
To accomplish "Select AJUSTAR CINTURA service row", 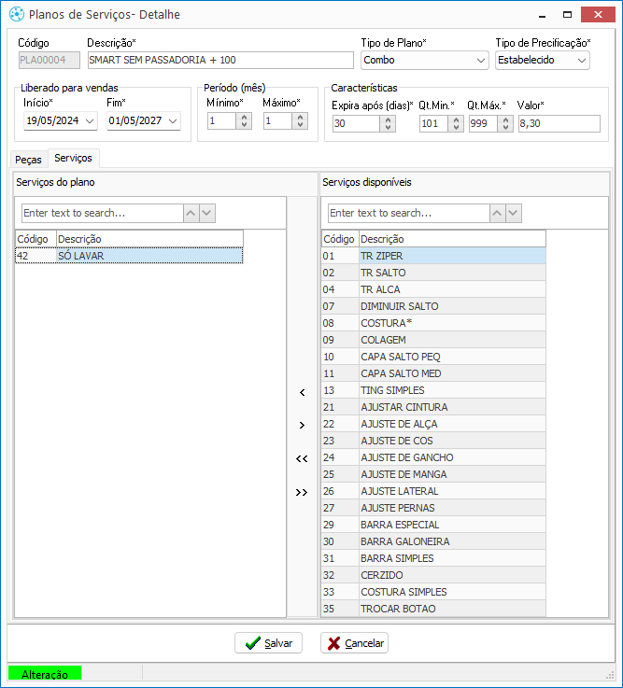I will click(433, 407).
